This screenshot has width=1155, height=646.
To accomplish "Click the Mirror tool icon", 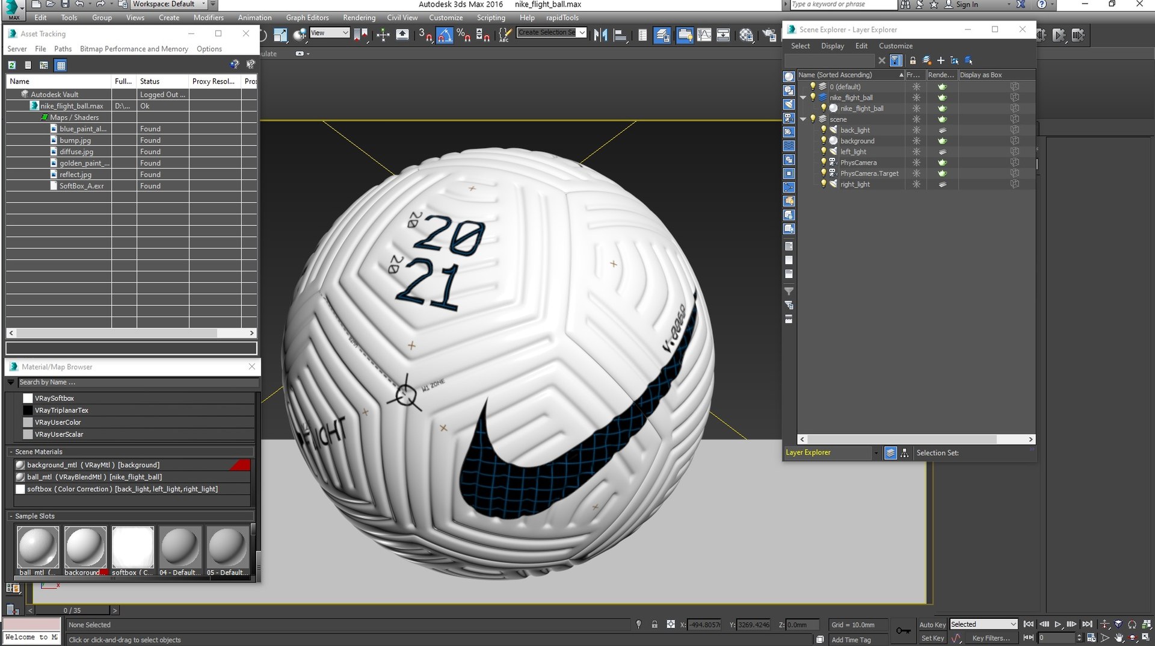I will [600, 36].
